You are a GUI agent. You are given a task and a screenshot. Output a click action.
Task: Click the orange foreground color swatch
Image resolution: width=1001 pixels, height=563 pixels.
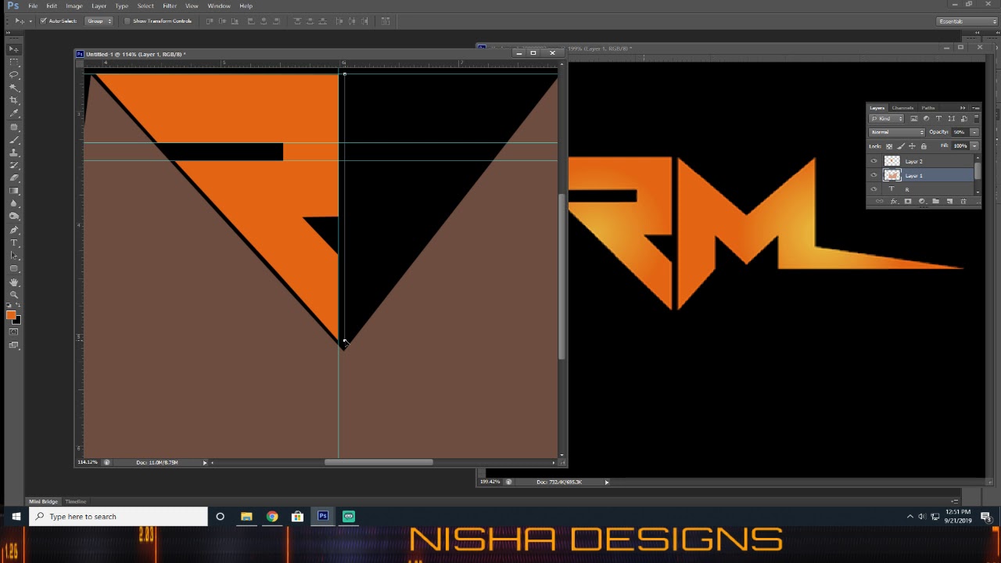click(x=10, y=314)
